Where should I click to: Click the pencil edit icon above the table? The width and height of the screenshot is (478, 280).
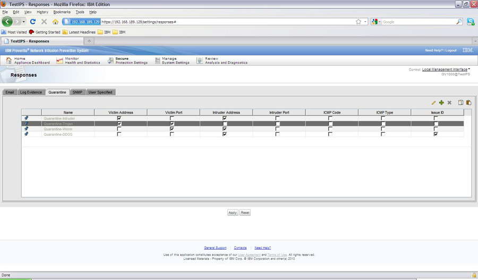[433, 103]
